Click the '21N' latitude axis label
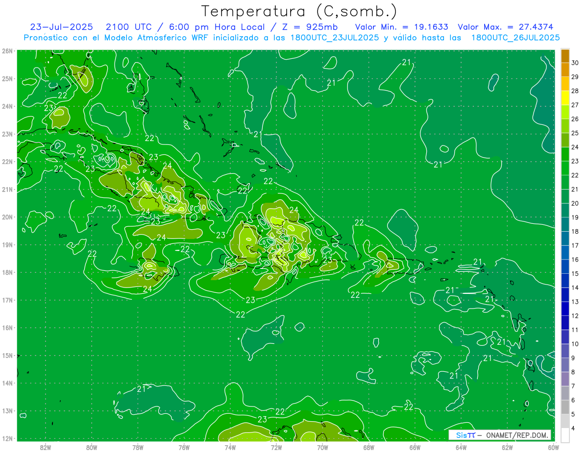 (7, 190)
